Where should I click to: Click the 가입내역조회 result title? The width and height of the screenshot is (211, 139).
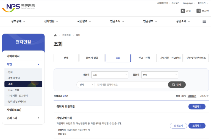[64, 118]
